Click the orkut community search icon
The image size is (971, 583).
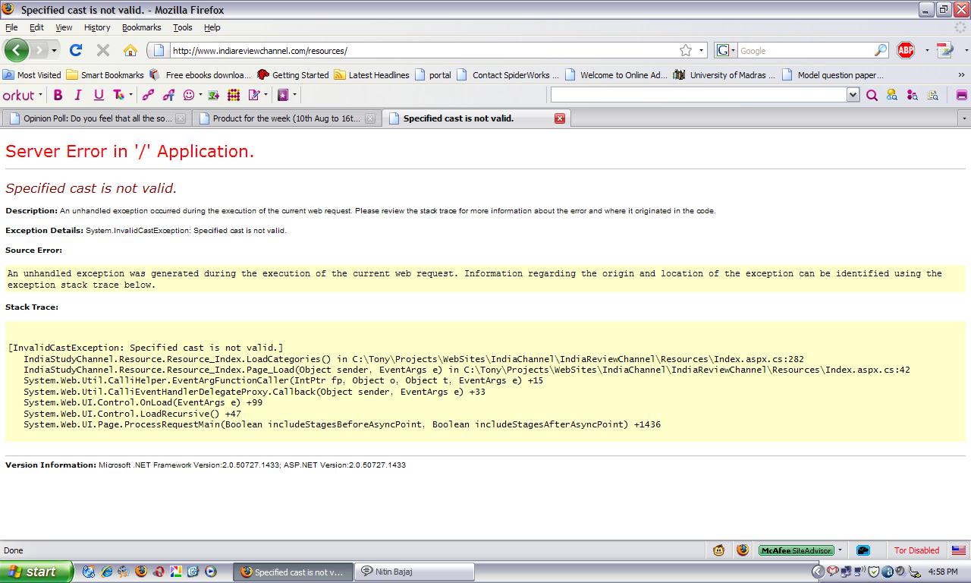[x=912, y=95]
